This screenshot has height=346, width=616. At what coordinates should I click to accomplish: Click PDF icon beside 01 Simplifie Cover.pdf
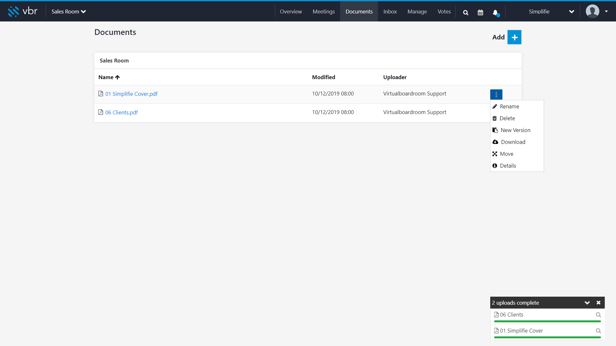click(101, 94)
